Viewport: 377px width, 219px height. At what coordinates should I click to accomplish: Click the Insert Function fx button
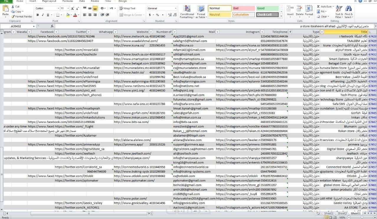click(52, 26)
